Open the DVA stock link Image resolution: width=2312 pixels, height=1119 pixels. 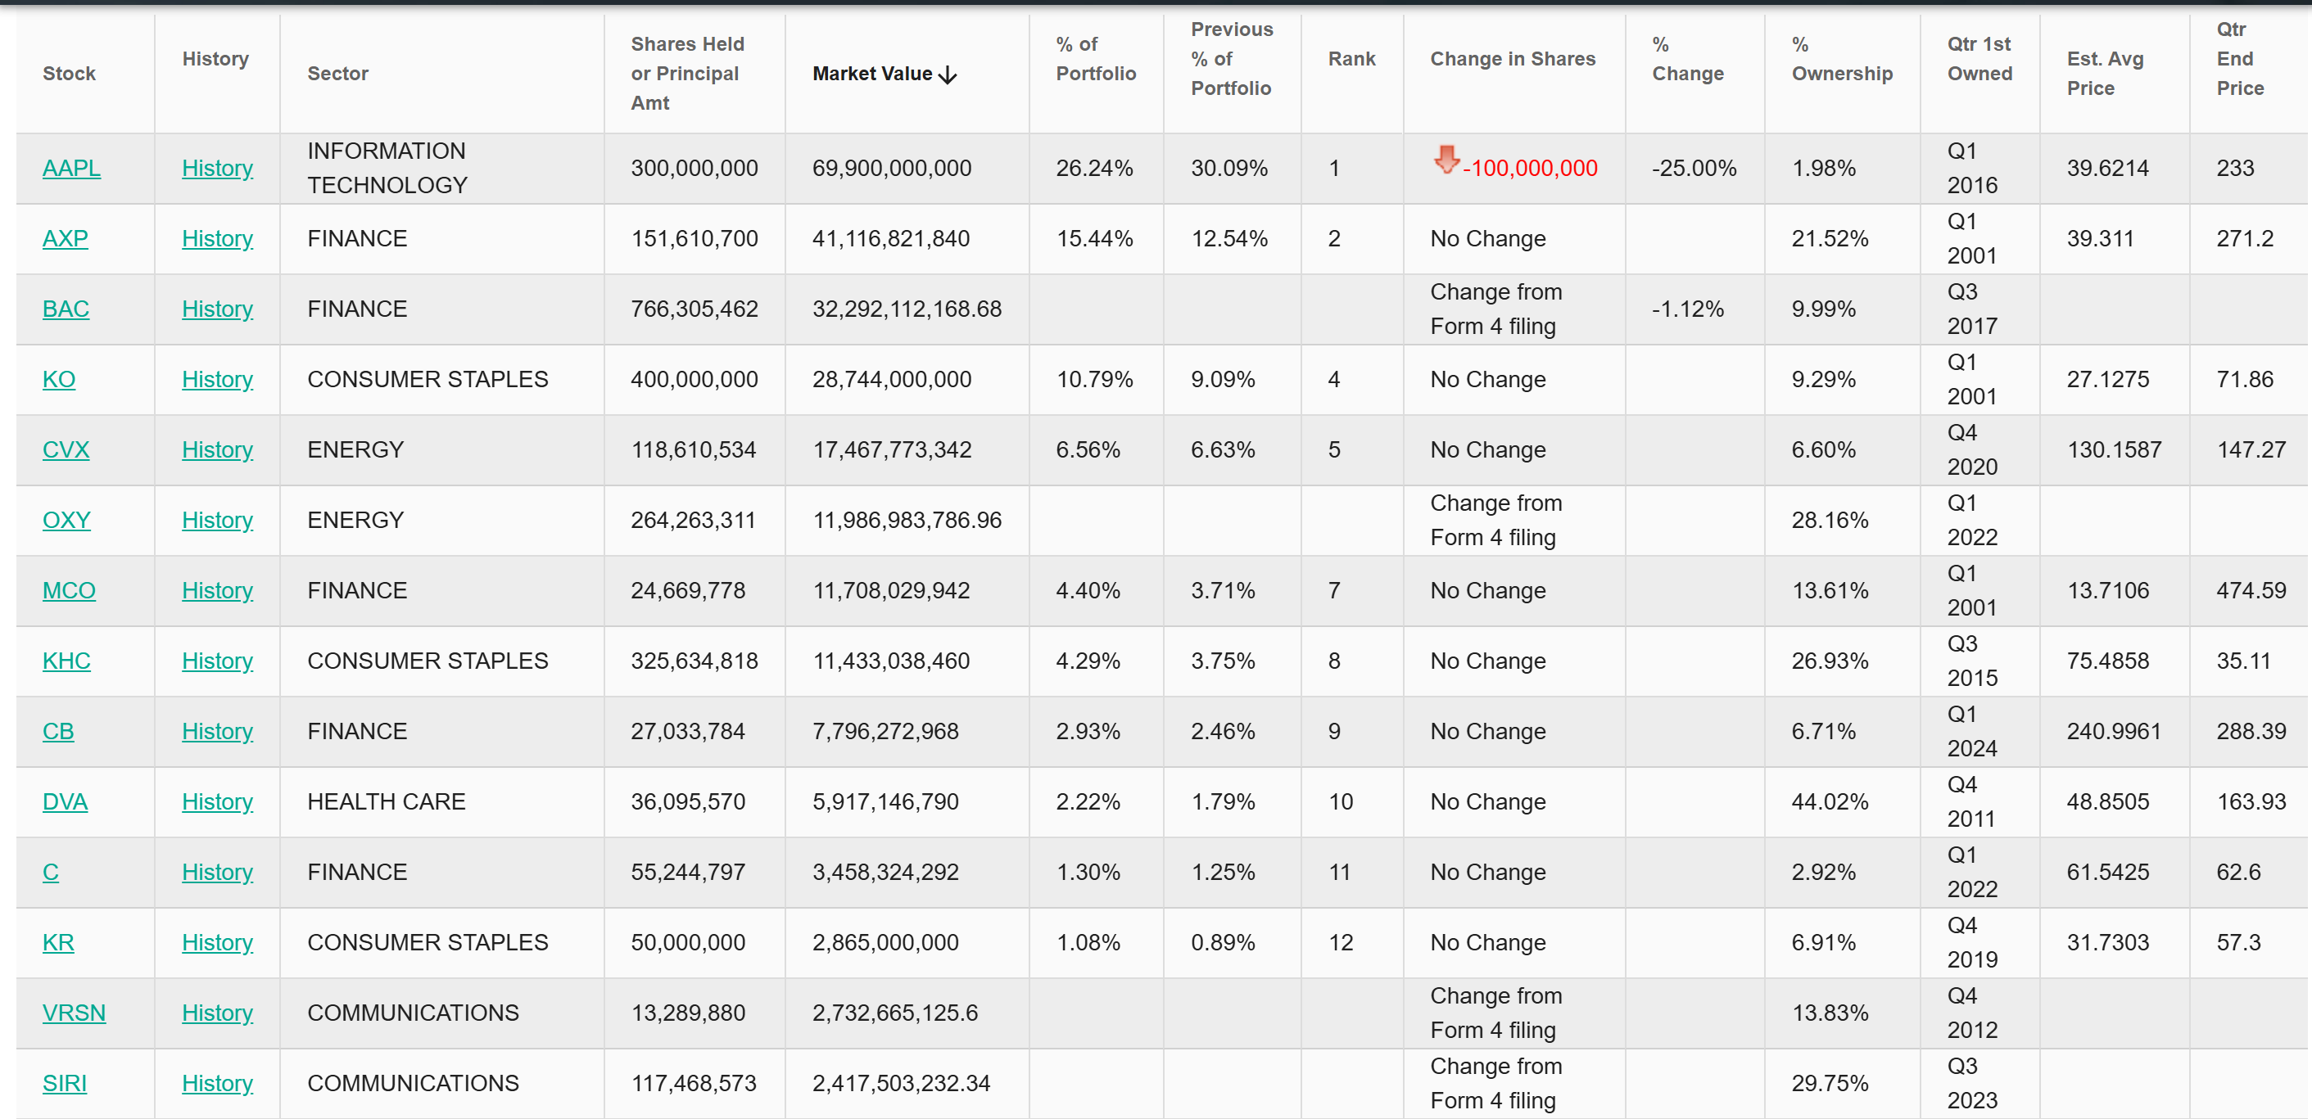(x=65, y=802)
